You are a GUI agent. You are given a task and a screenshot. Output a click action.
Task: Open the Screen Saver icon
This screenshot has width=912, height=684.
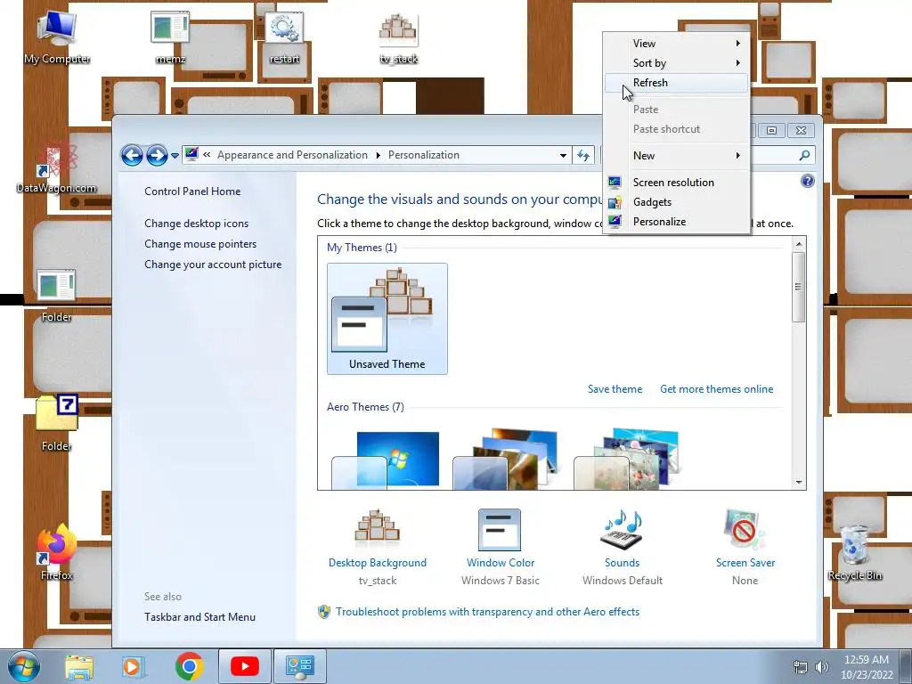(x=745, y=529)
